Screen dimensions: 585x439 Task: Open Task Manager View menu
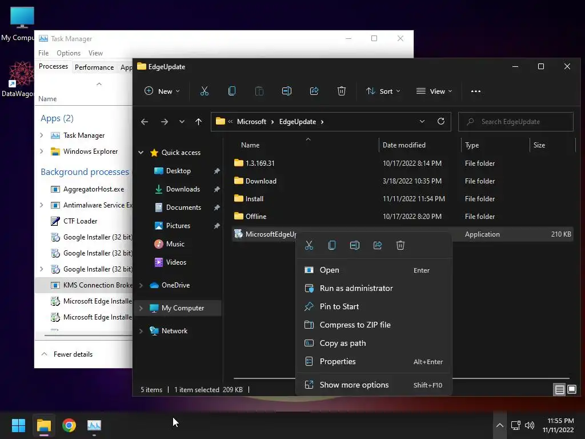coord(95,53)
